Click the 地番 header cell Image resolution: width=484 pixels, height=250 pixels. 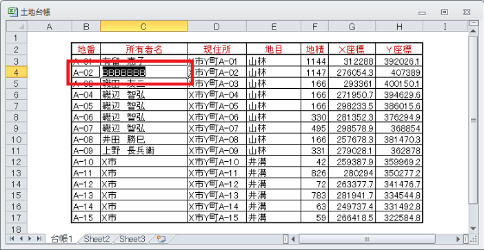tap(85, 49)
